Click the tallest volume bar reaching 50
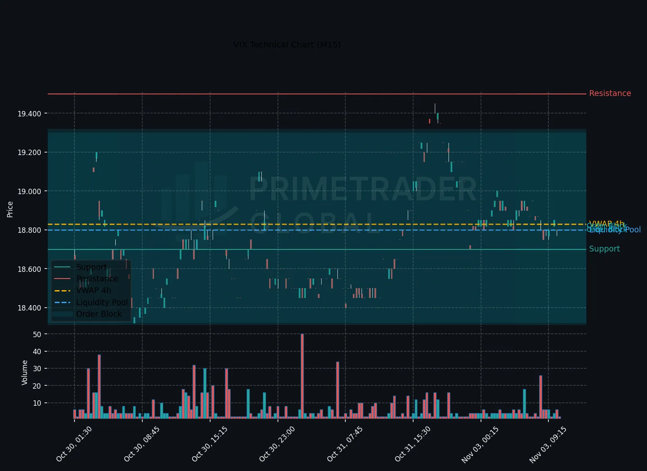Image resolution: width=647 pixels, height=471 pixels. tap(302, 376)
